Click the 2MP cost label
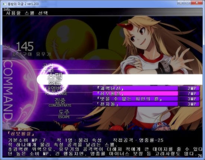 (192, 88)
